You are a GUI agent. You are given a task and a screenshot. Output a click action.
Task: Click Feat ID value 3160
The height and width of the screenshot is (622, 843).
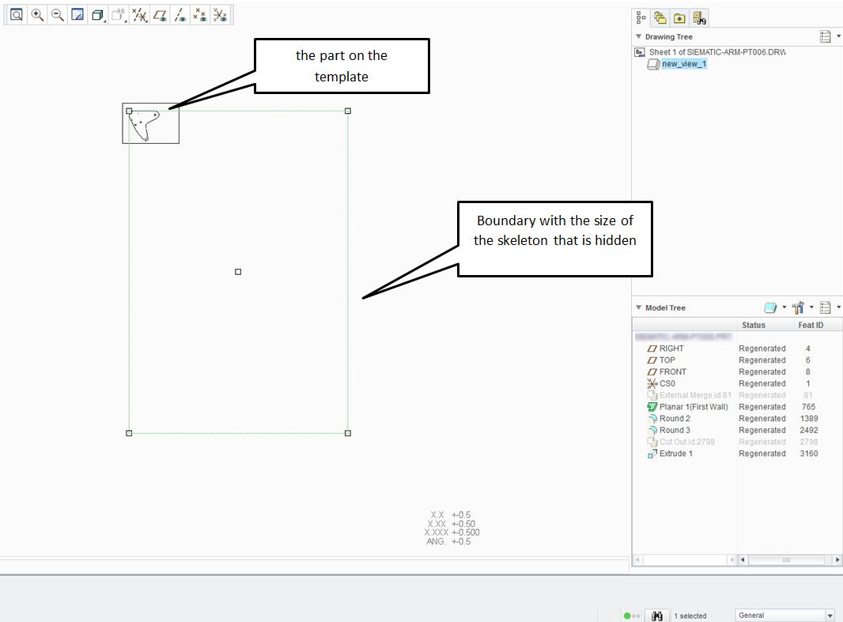coord(808,454)
